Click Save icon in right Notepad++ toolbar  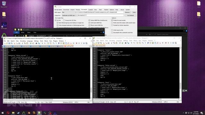98,43
